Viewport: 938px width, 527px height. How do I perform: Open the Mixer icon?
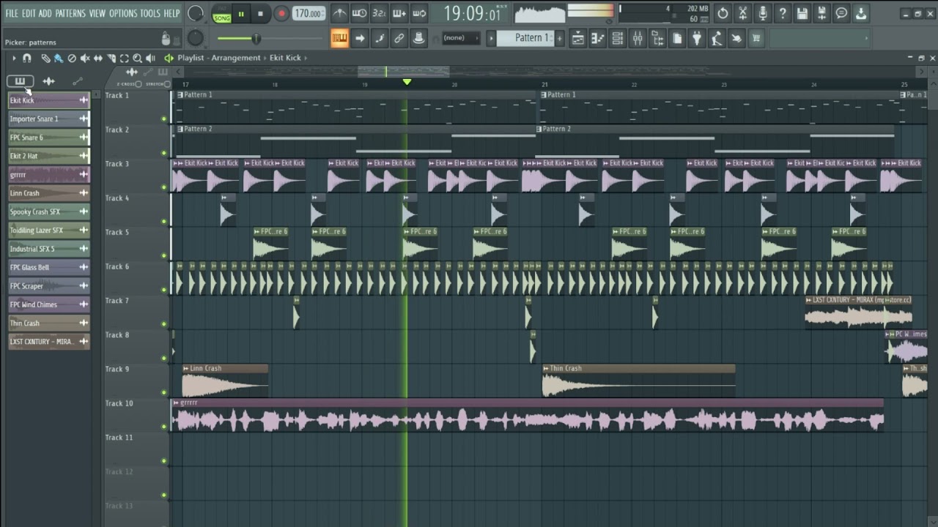click(638, 38)
